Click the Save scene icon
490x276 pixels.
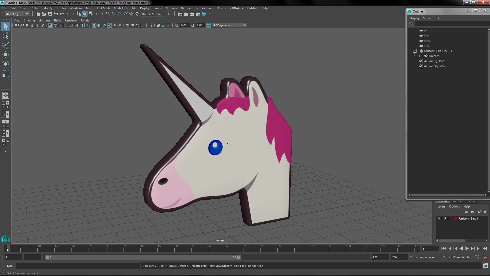50,14
